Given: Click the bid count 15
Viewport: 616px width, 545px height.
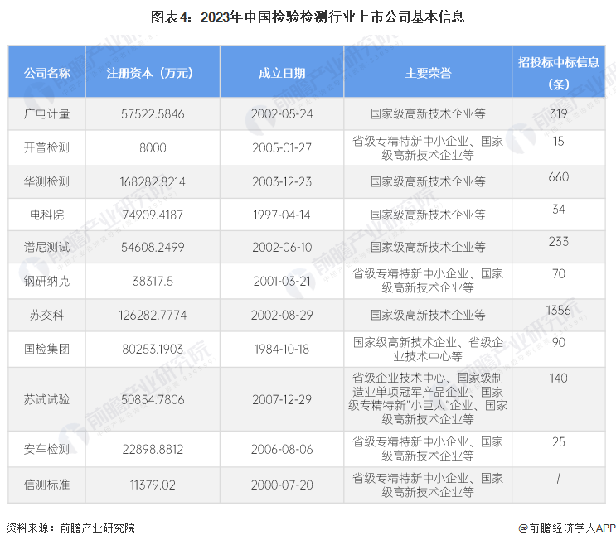Looking at the screenshot, I should tap(558, 142).
